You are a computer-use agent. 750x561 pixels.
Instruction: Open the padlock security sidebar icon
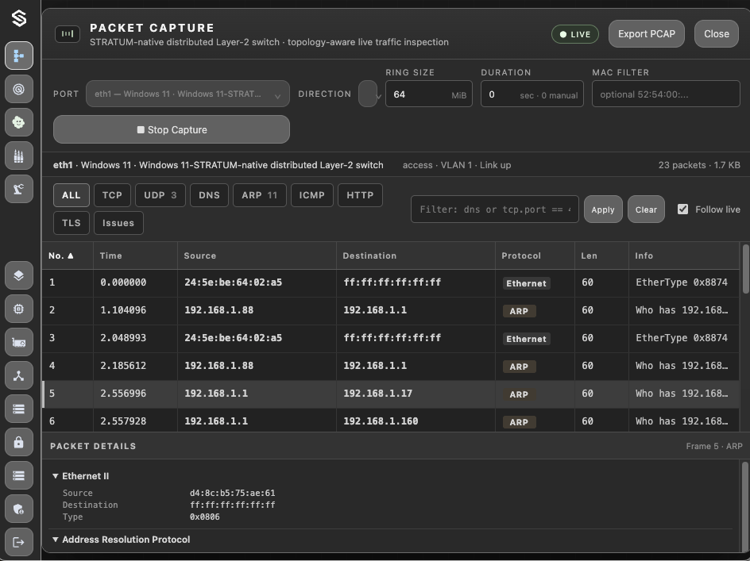pyautogui.click(x=19, y=442)
